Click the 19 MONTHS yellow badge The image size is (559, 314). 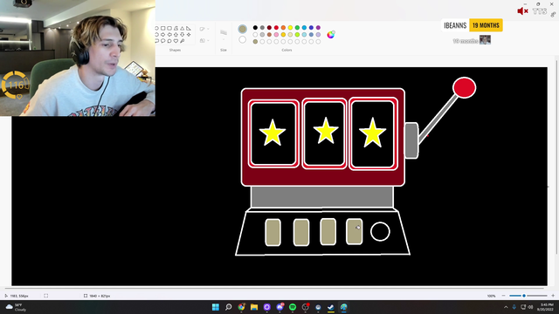(x=486, y=25)
